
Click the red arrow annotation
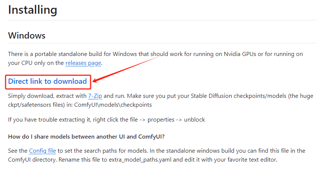pyautogui.click(x=125, y=69)
